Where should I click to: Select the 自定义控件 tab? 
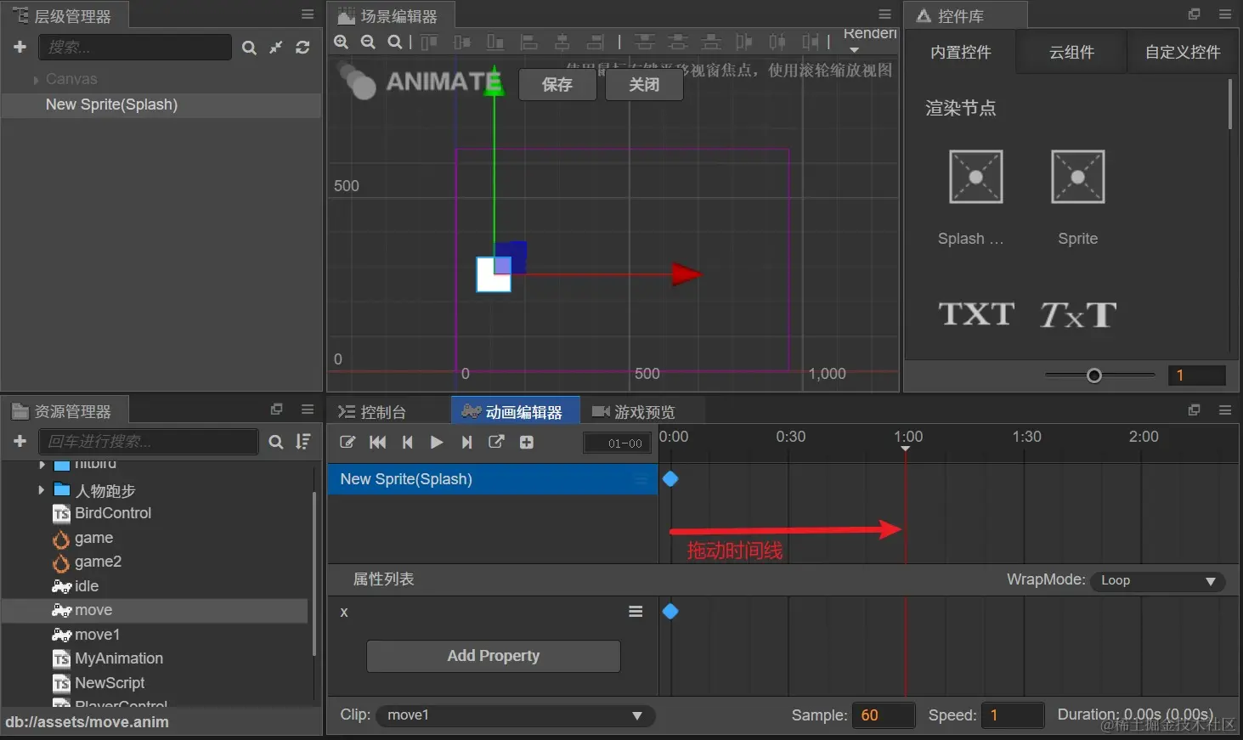coord(1183,53)
